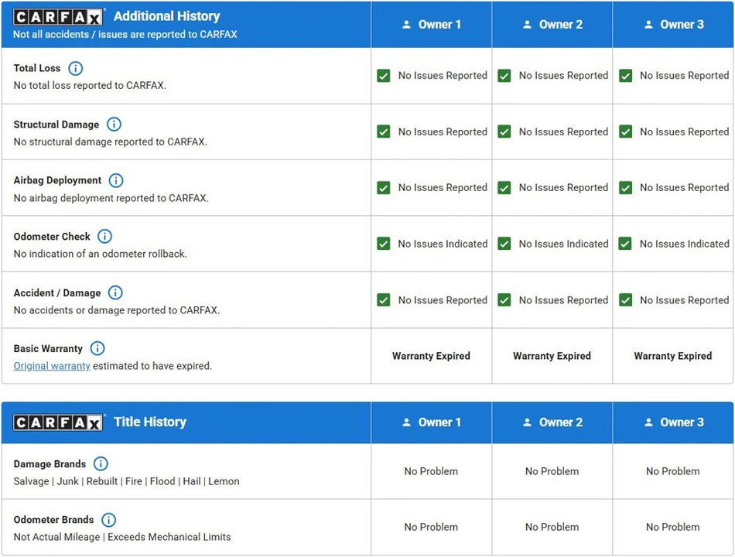Click Damage Brands No Problem for Owner 3
This screenshot has width=735, height=557.
click(673, 471)
